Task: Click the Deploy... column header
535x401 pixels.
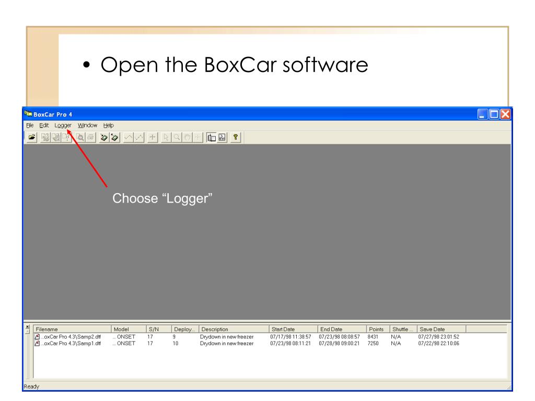Action: [185, 329]
